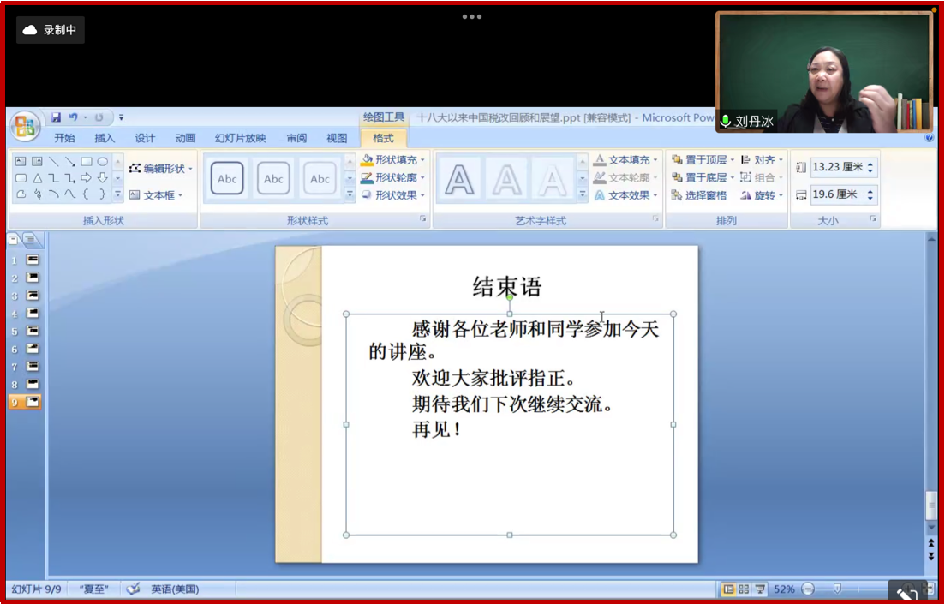Start slideshow view from status bar
Screen dimensions: 945x604
(x=760, y=589)
